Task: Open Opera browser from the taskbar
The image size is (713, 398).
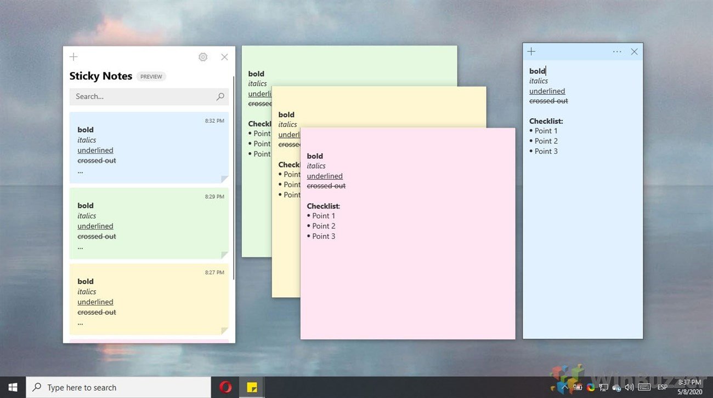Action: 225,387
